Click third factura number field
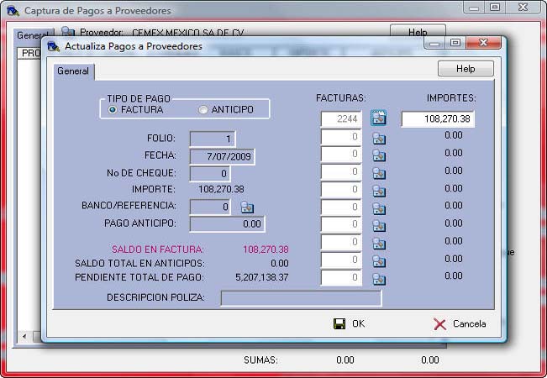This screenshot has height=378, width=547. (x=341, y=154)
